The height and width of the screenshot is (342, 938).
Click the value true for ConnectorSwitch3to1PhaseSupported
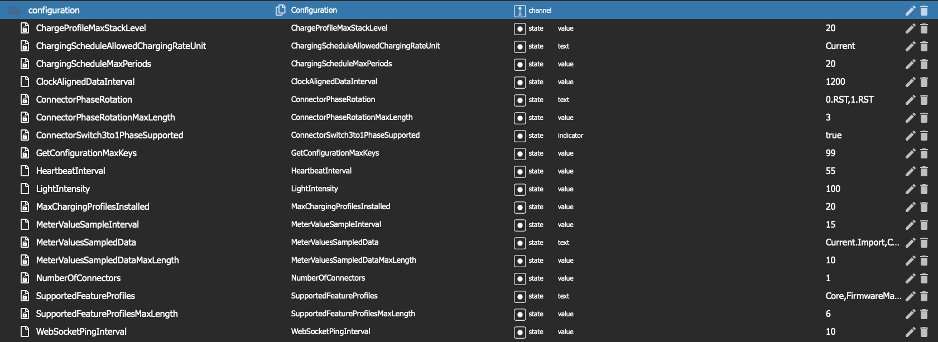pyautogui.click(x=834, y=135)
